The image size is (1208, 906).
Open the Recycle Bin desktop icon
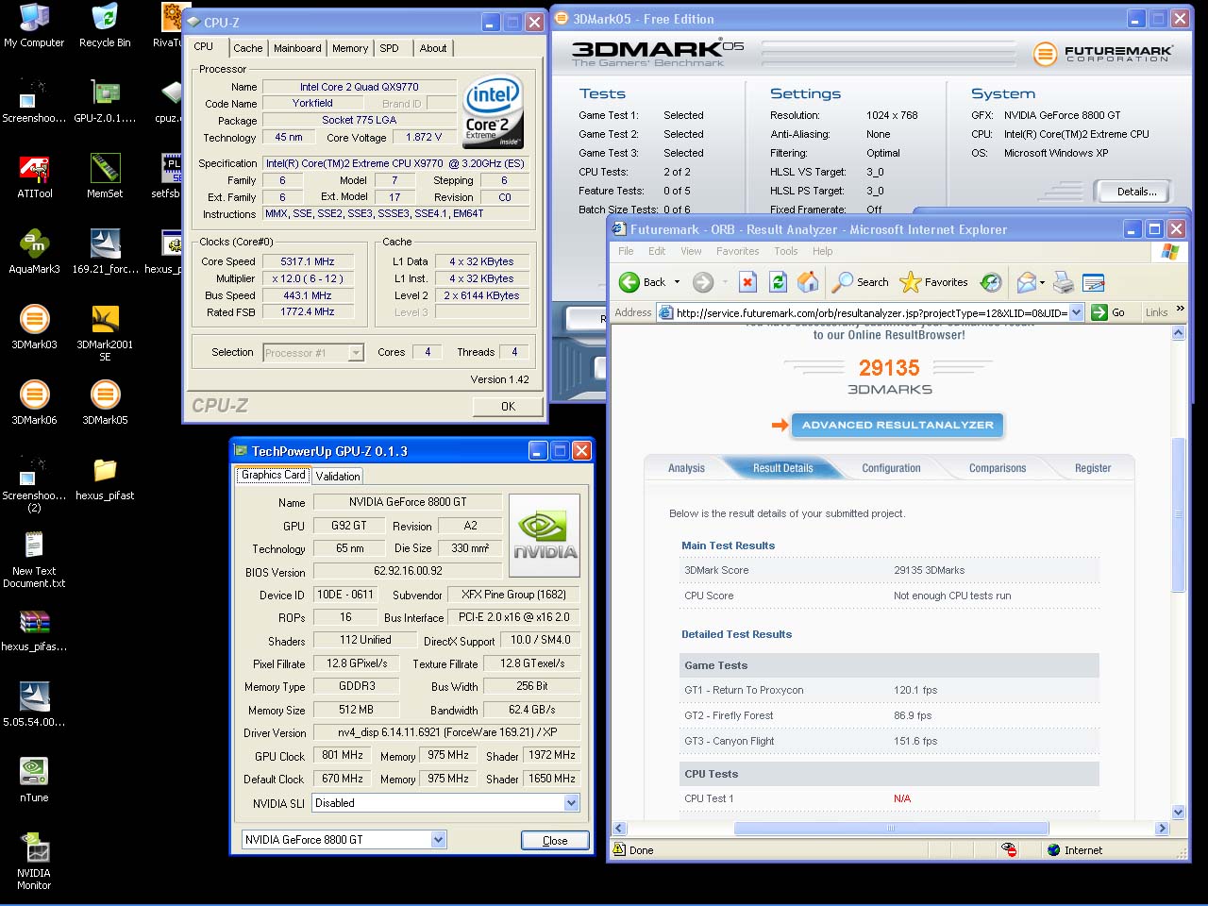coord(105,26)
